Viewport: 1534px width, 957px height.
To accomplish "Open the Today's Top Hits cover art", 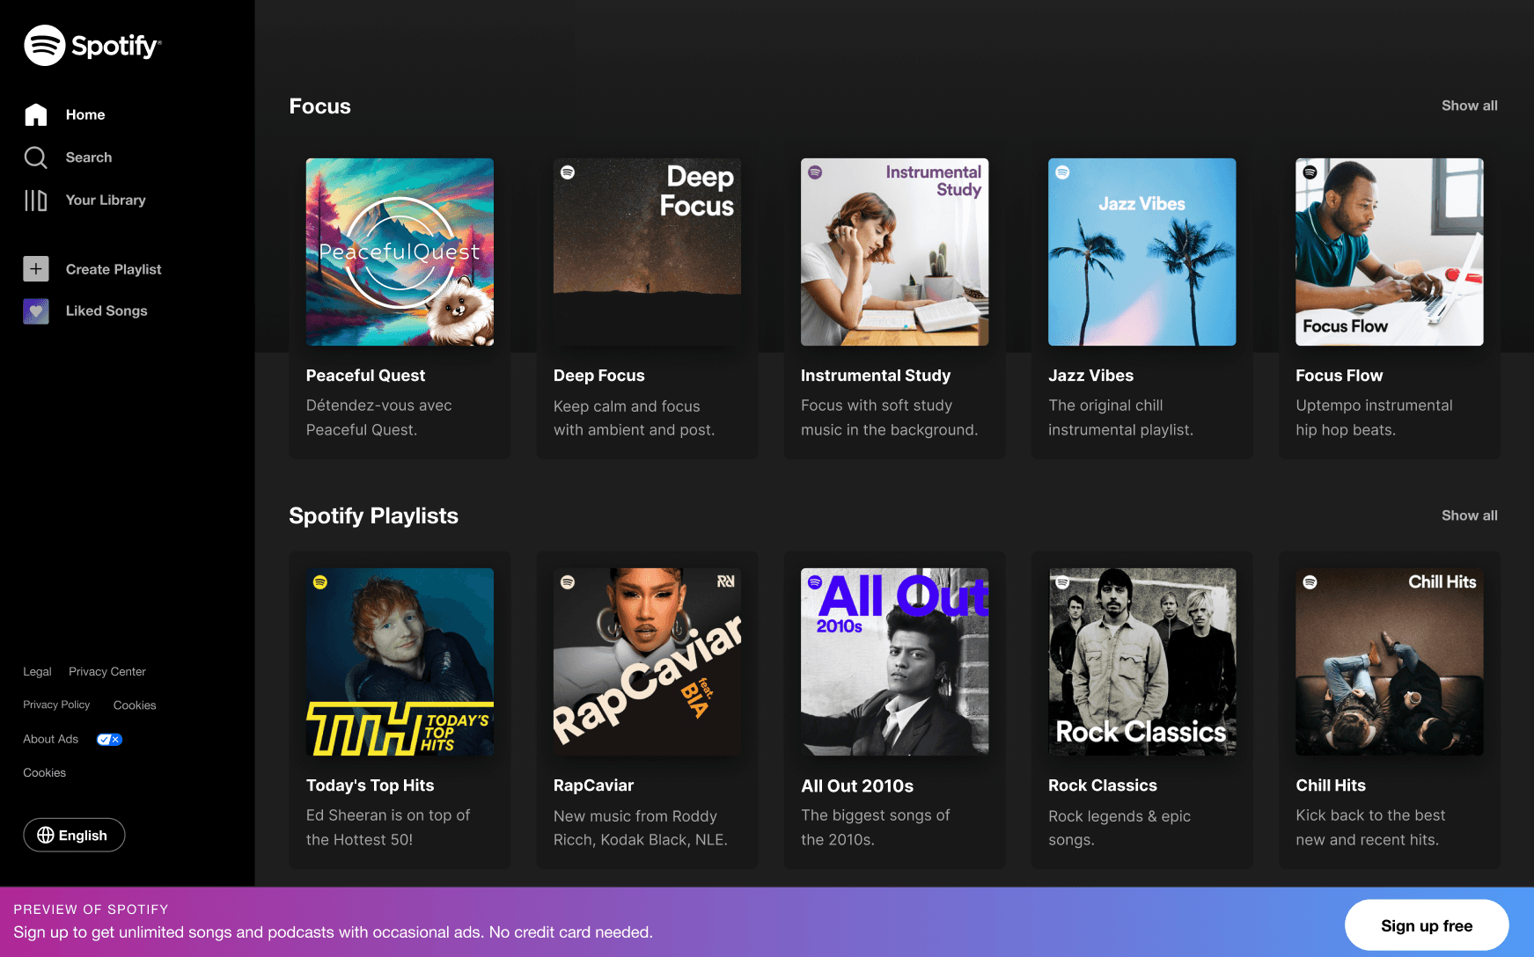I will click(x=400, y=662).
